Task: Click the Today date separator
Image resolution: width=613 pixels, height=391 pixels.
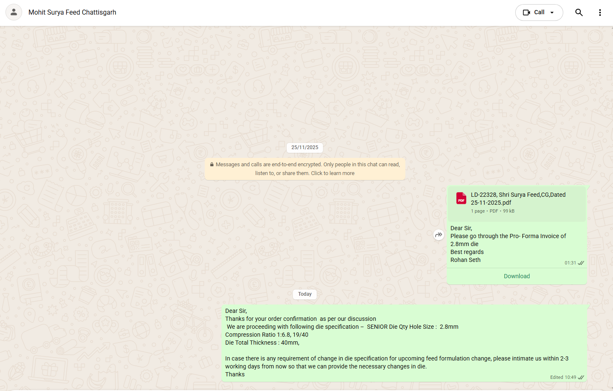Action: click(305, 294)
